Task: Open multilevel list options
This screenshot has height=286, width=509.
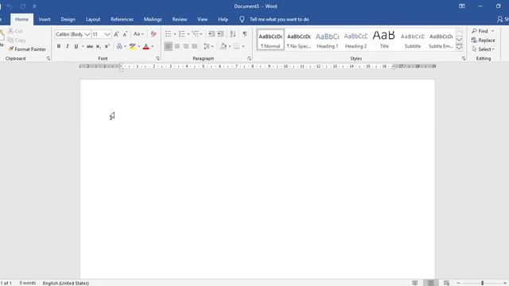Action: tap(197, 34)
